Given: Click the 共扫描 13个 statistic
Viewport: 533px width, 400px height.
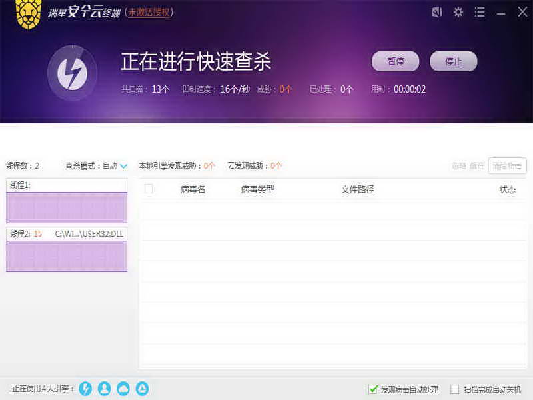Looking at the screenshot, I should coord(145,89).
